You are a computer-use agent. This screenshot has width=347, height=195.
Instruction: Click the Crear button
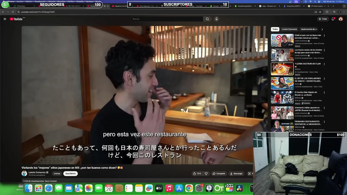tap(323, 19)
